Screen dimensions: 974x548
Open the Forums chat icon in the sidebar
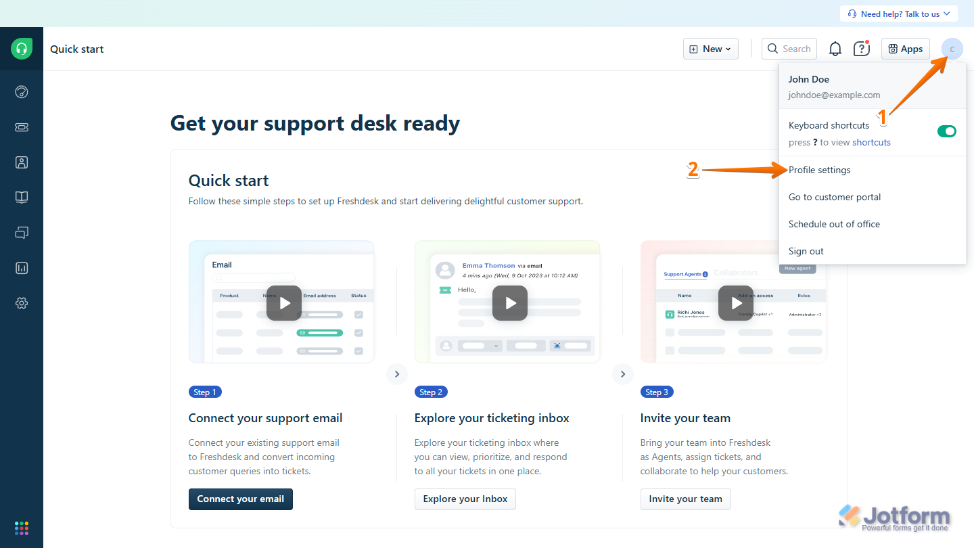click(22, 233)
